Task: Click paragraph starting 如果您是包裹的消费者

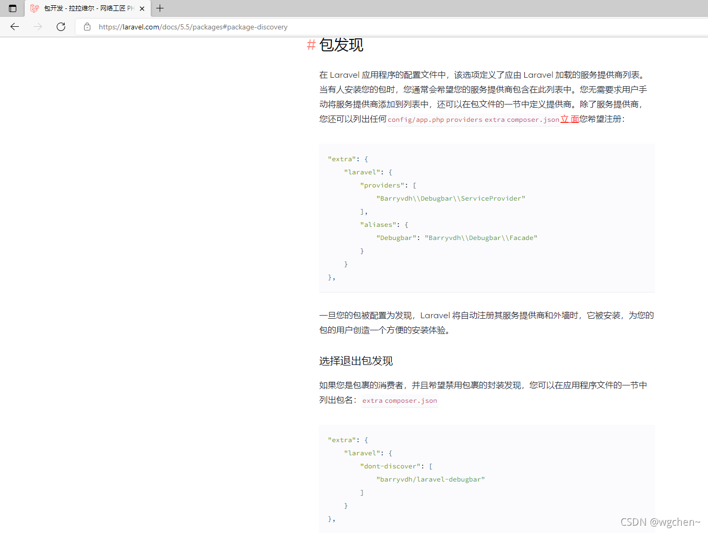Action: [x=483, y=393]
